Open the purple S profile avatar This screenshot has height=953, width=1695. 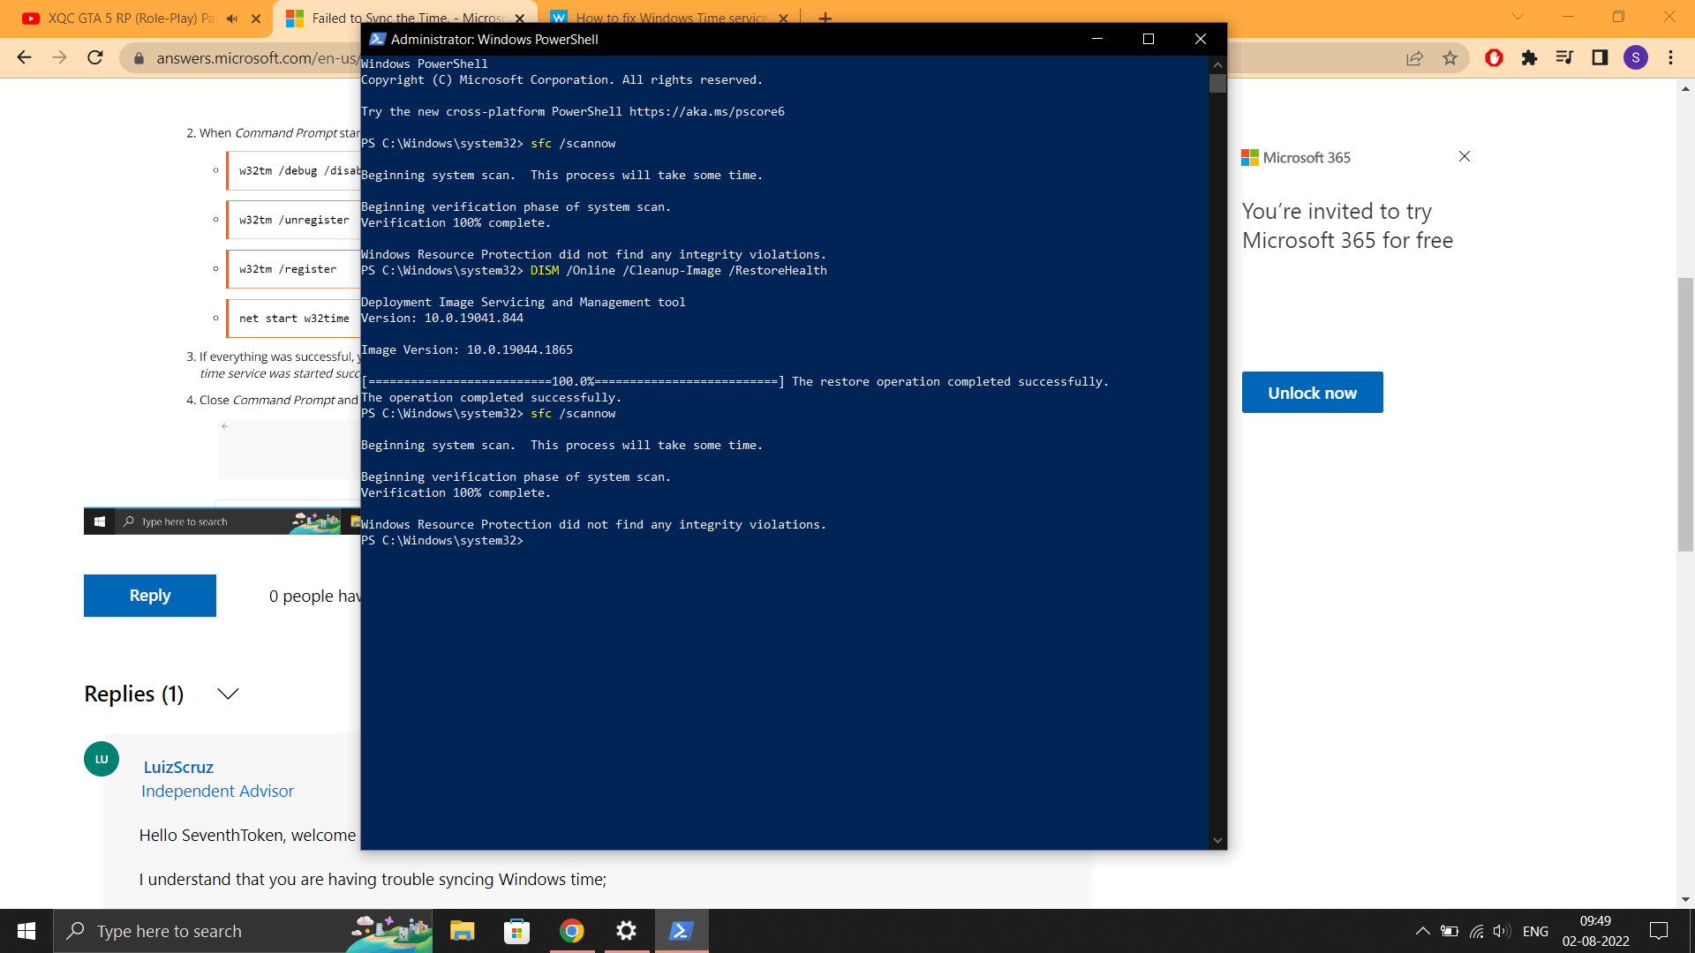1636,58
